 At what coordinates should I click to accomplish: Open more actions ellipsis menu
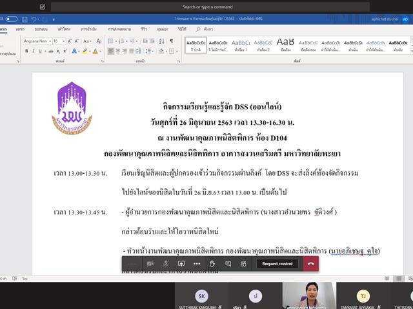coord(197,263)
